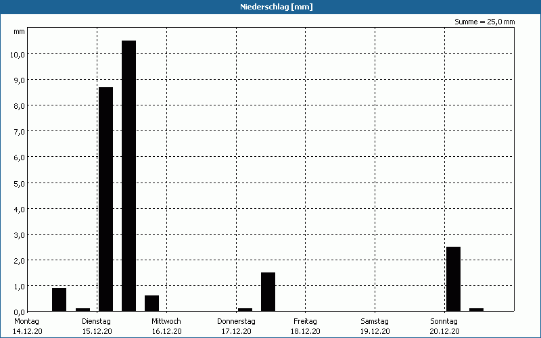The width and height of the screenshot is (541, 338).
Task: Click the 'Mittwoch' day label
Action: (166, 322)
